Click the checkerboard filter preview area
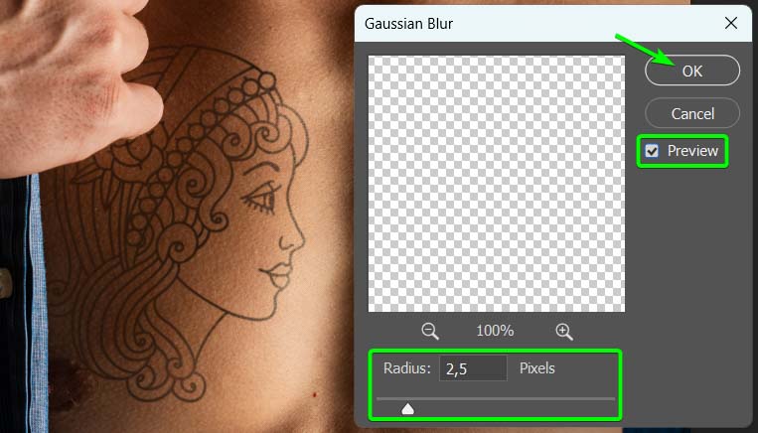 [497, 184]
